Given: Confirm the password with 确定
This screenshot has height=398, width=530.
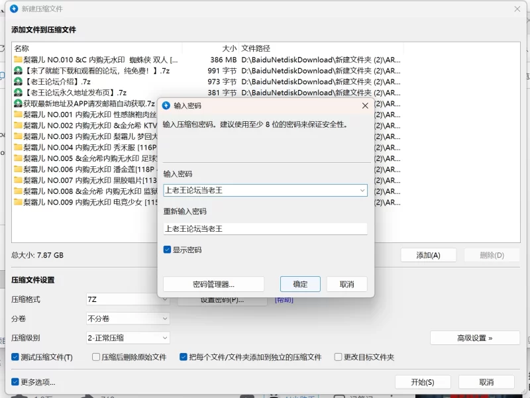Looking at the screenshot, I should [300, 283].
